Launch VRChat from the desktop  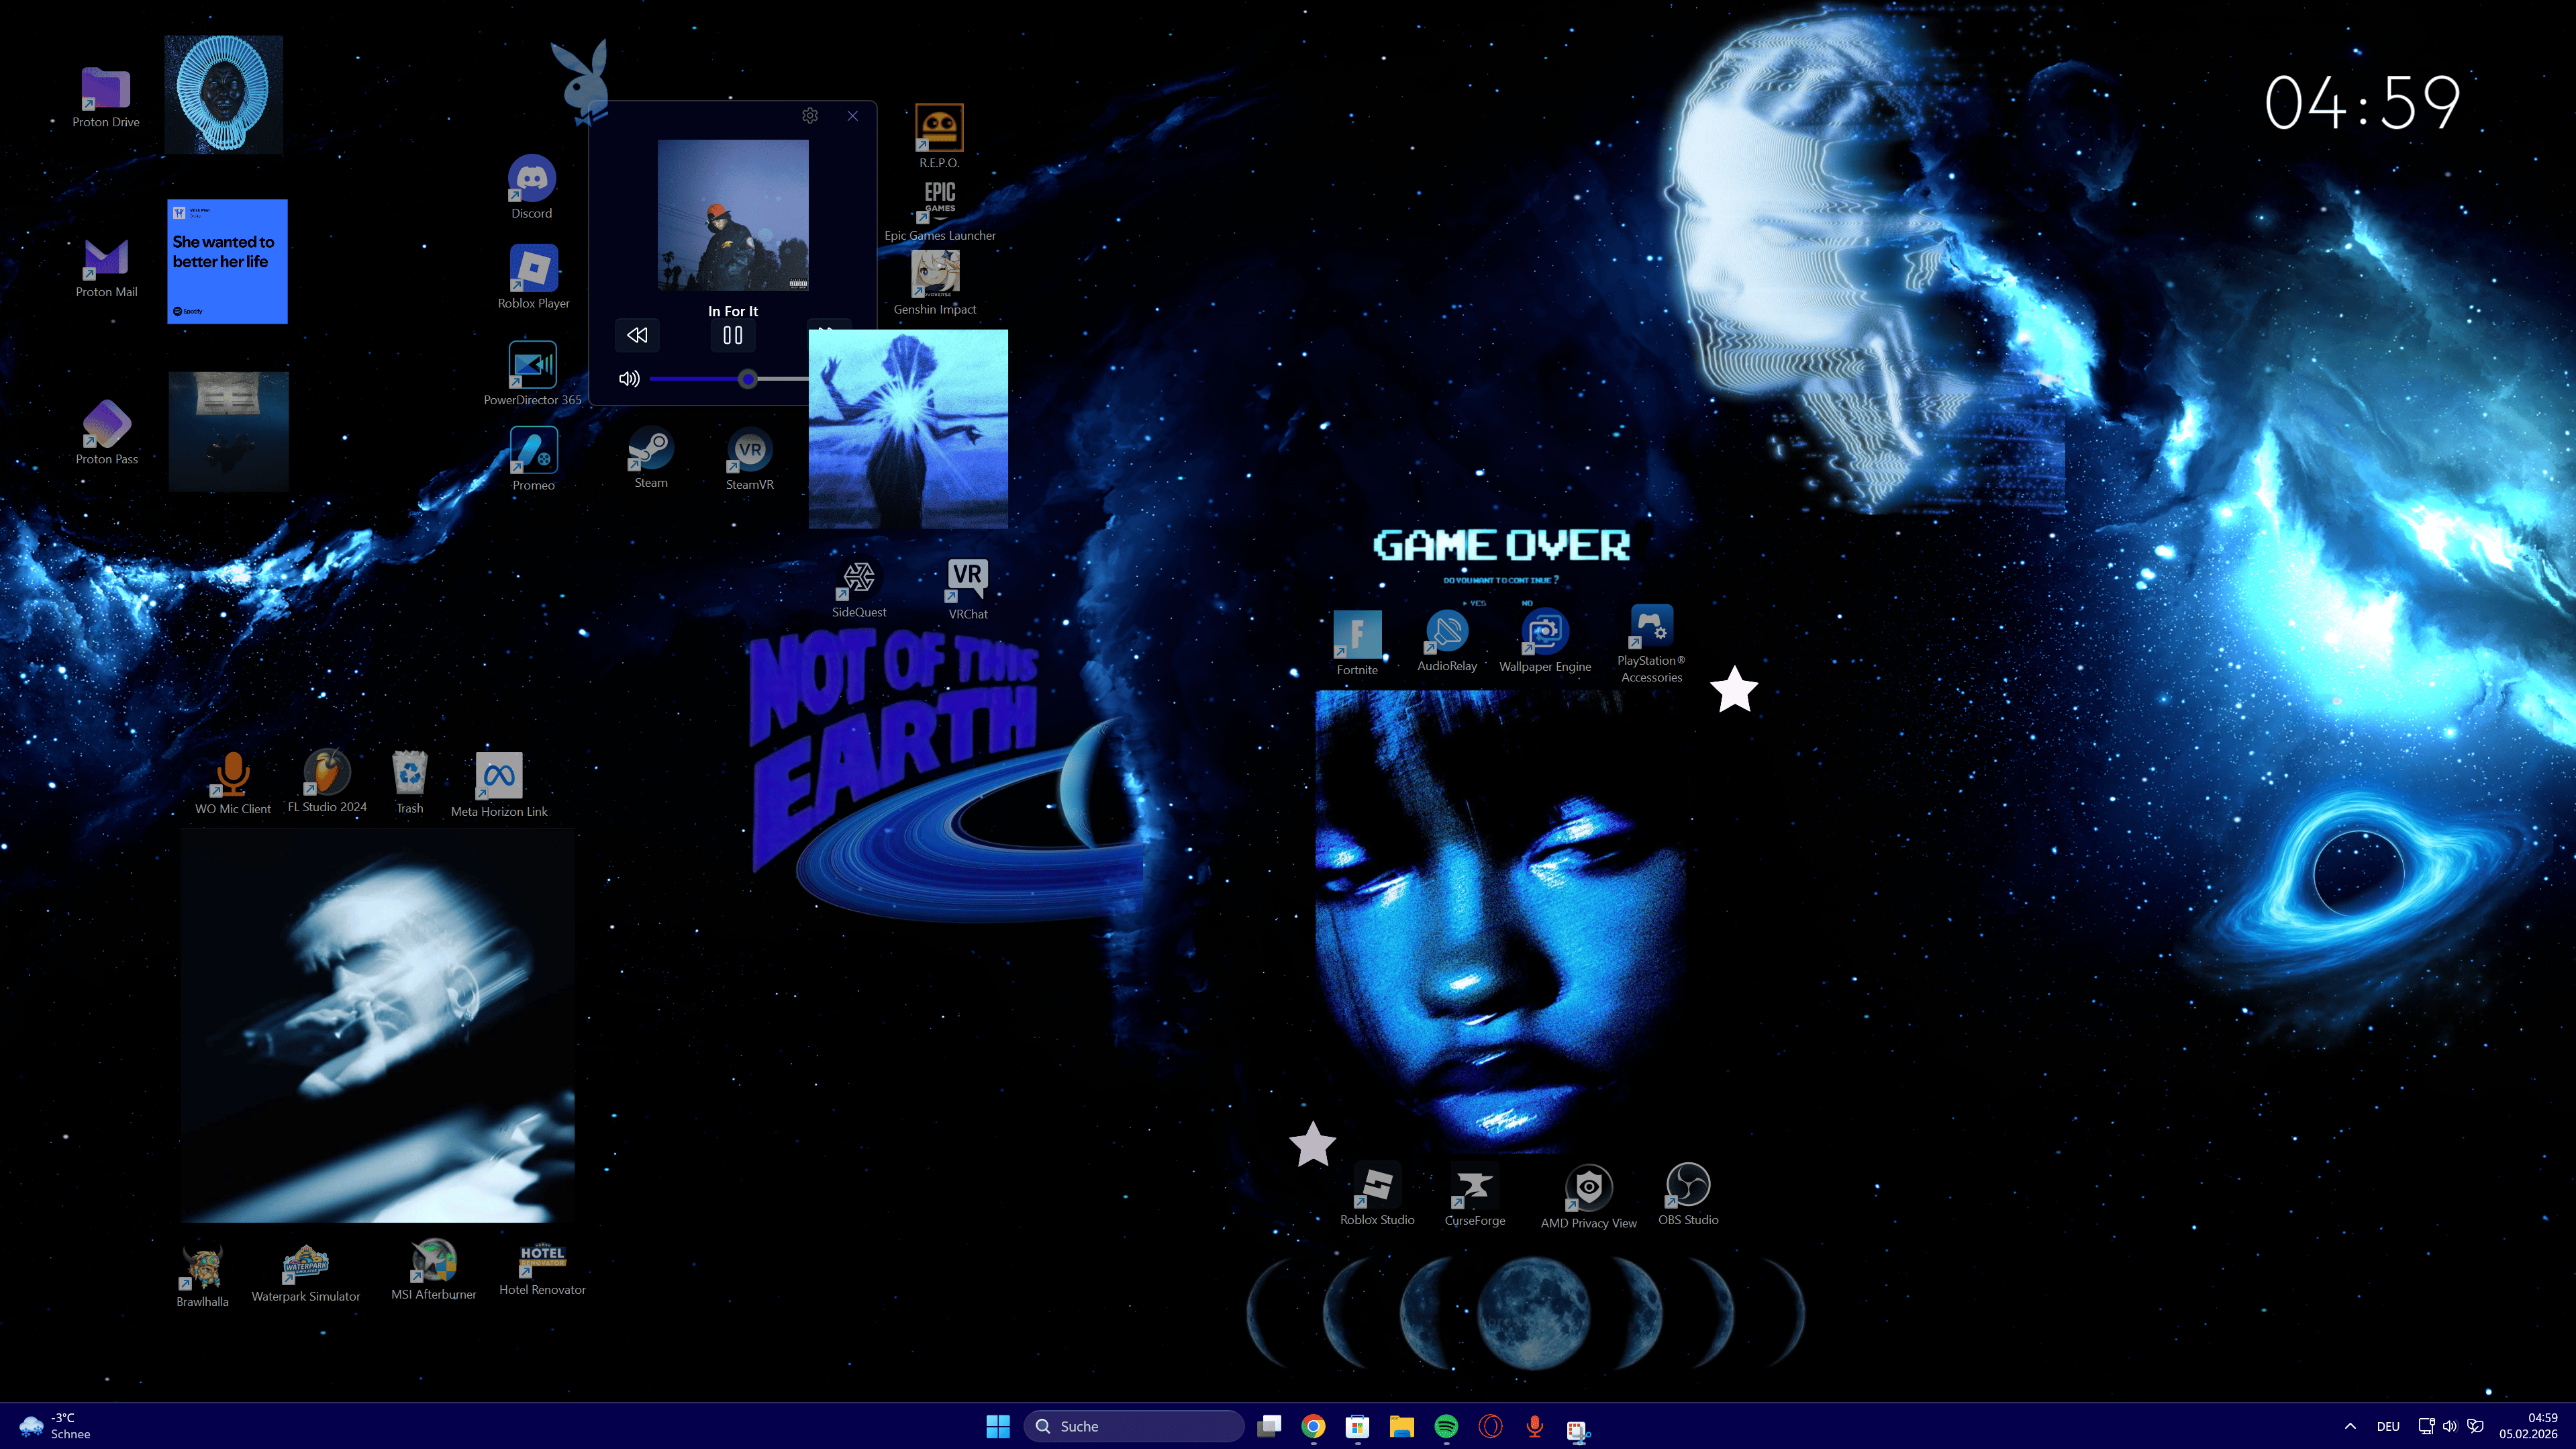click(967, 588)
